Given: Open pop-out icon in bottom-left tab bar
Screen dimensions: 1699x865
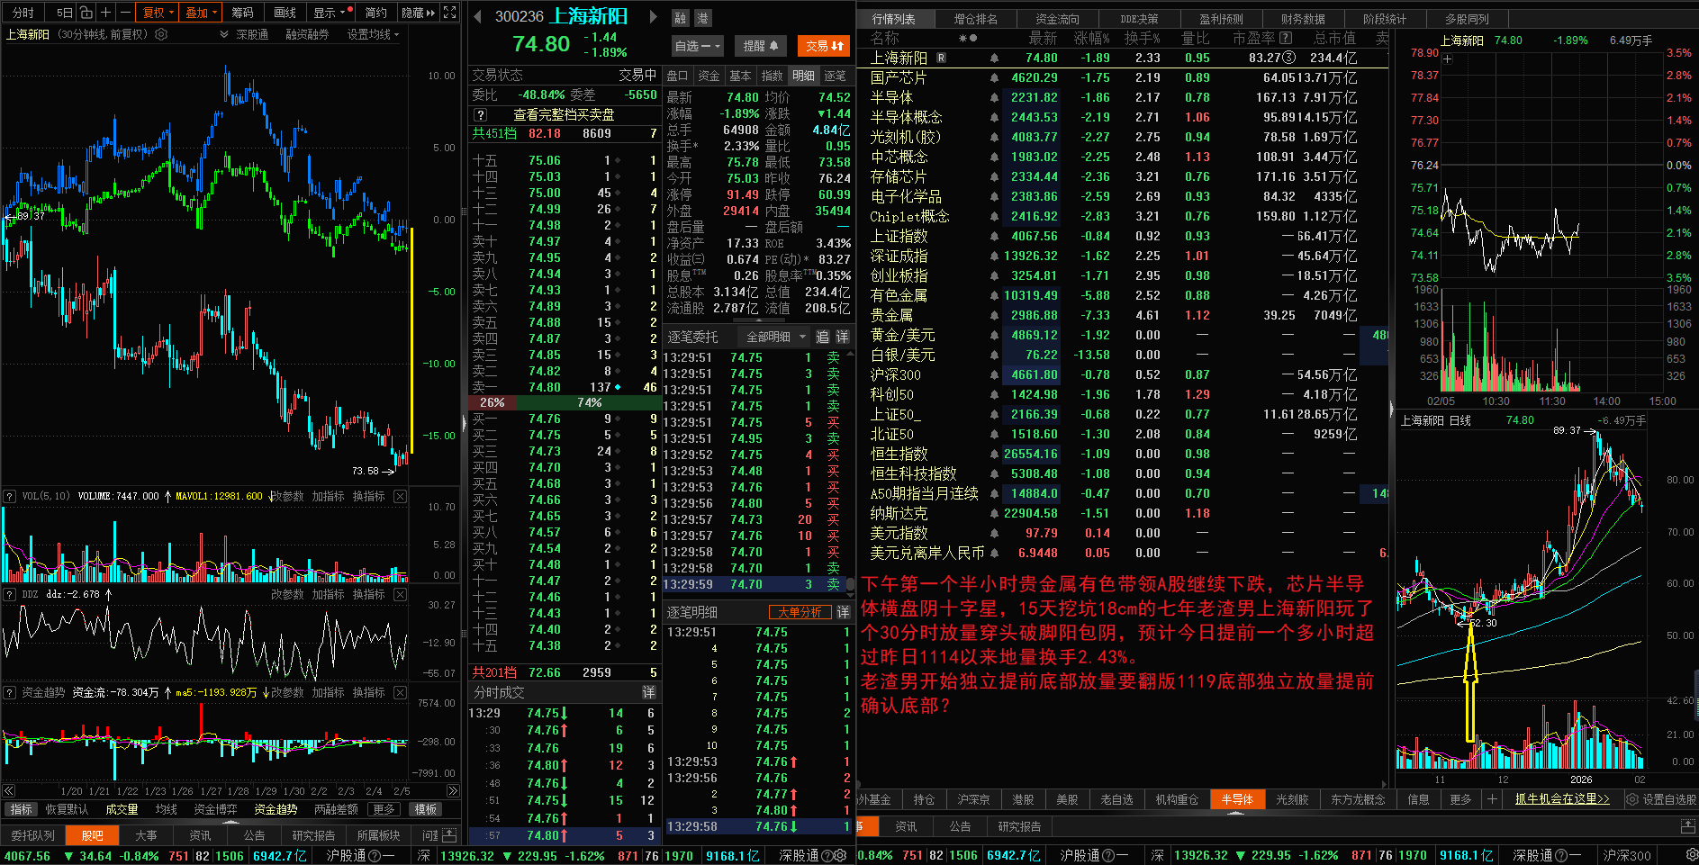Looking at the screenshot, I should 450,835.
